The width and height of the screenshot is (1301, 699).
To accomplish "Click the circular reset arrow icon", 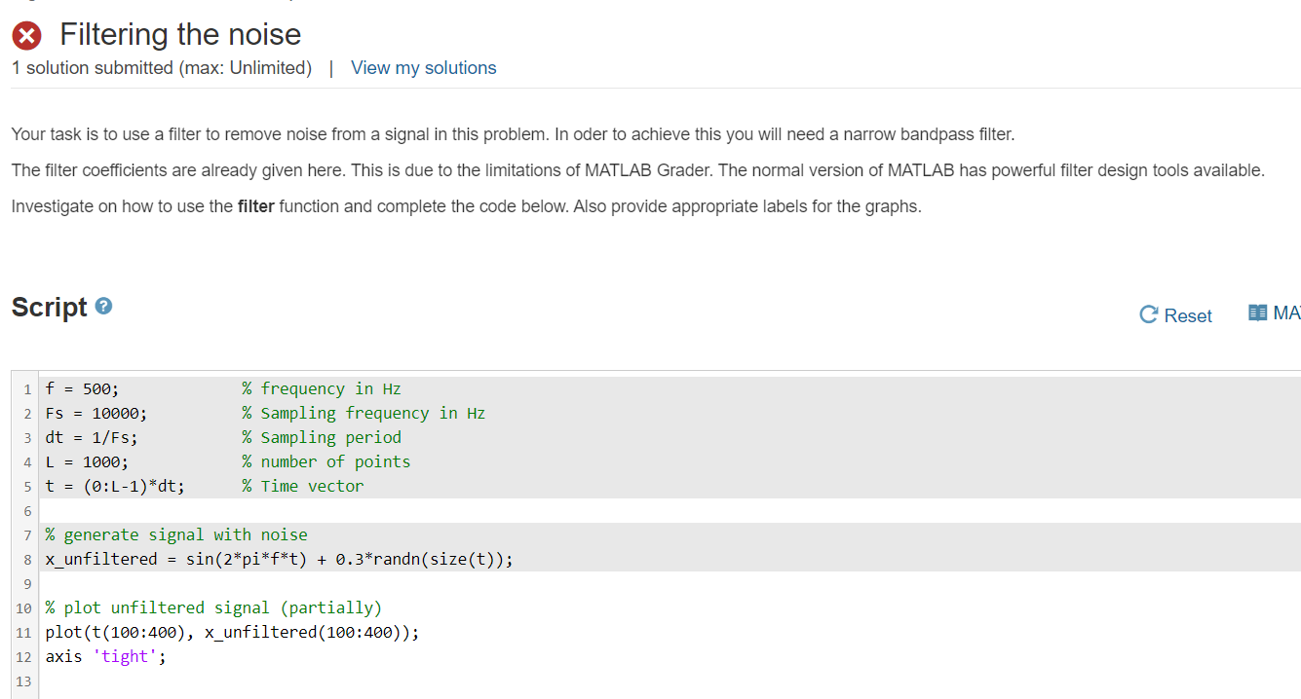I will [1151, 314].
